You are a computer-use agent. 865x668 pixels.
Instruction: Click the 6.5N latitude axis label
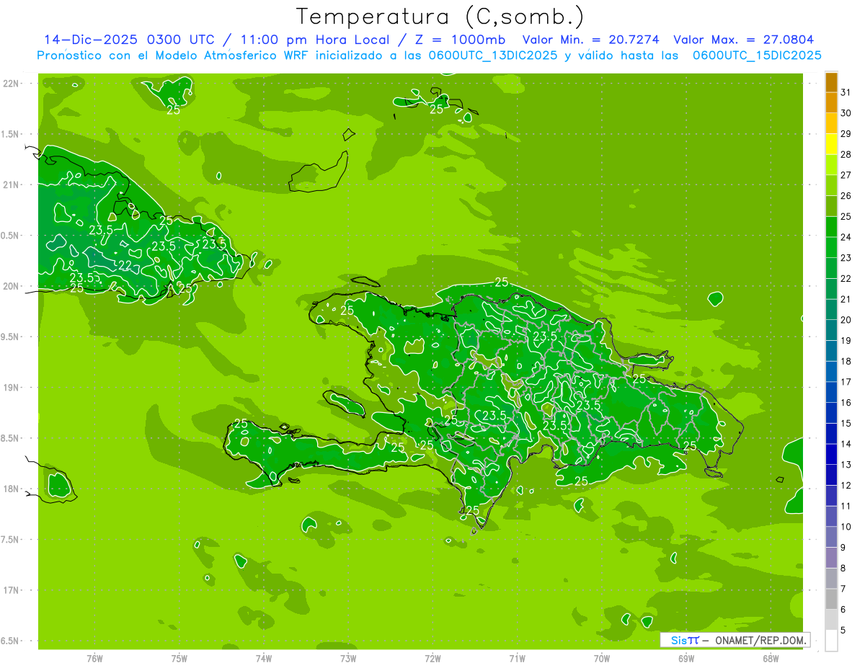[x=11, y=641]
